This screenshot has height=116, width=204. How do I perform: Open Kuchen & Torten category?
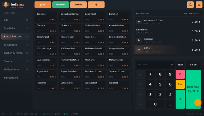(16, 53)
